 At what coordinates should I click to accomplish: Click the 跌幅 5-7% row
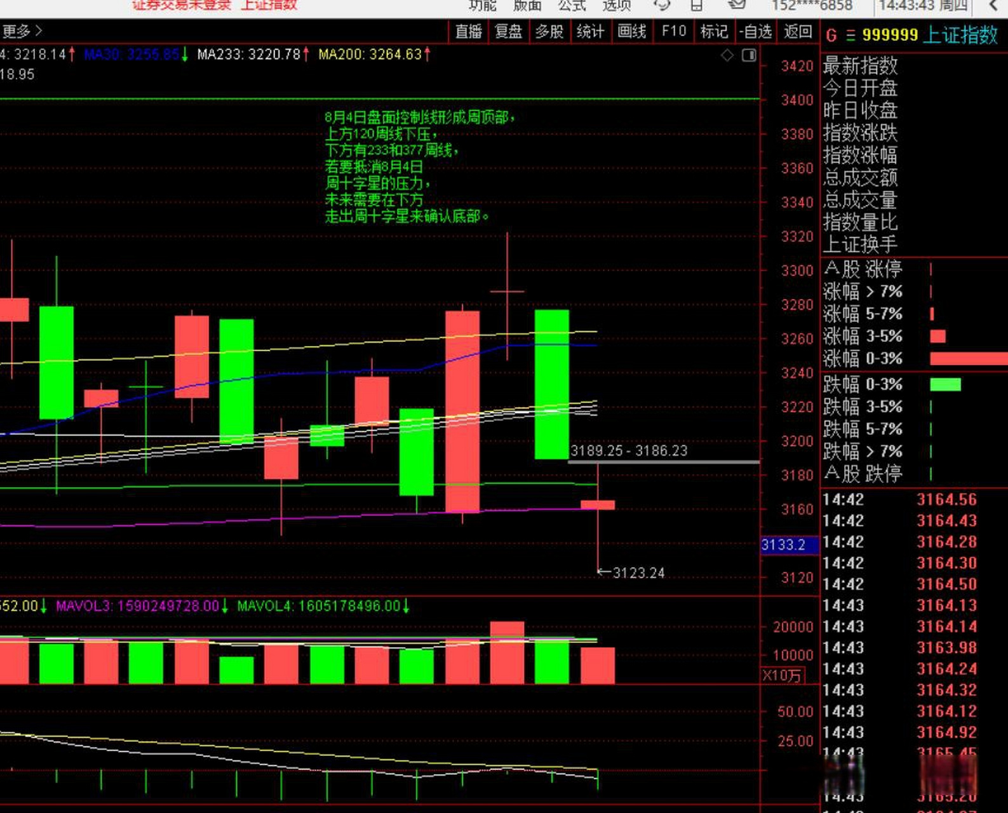(914, 429)
